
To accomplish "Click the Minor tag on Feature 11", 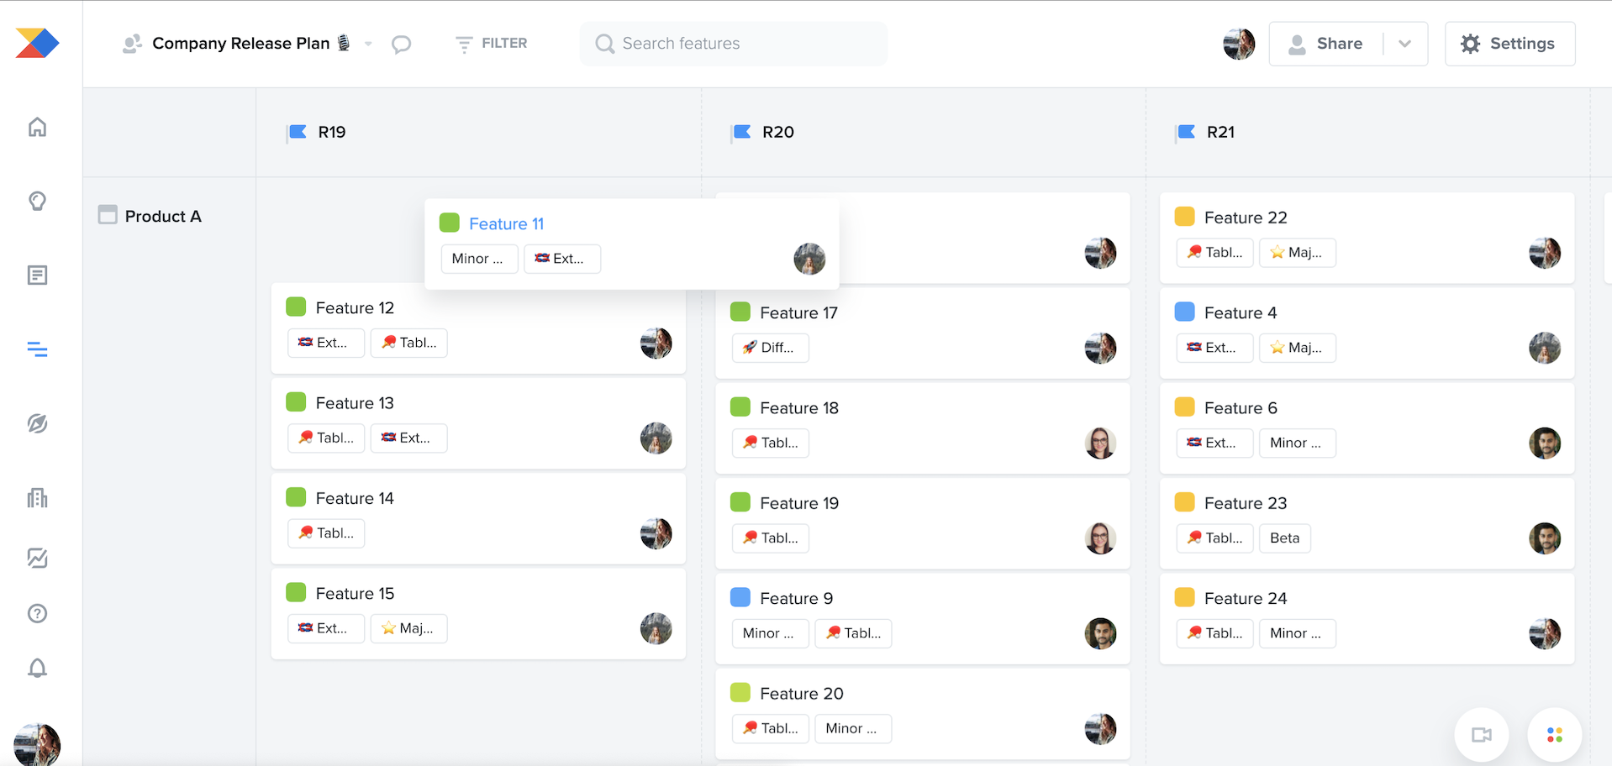I will (x=479, y=259).
